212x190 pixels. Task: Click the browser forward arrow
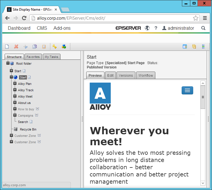click(16, 18)
